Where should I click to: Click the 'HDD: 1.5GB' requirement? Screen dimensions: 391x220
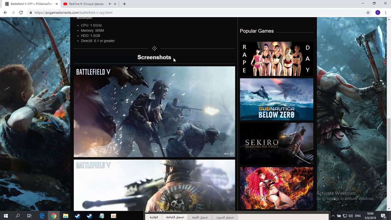coord(90,36)
